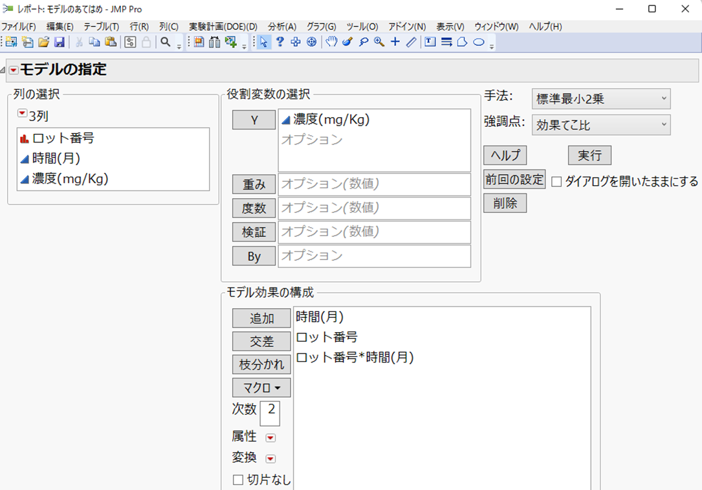This screenshot has width=702, height=490.
Task: Select the Help question mark tool
Action: click(280, 42)
